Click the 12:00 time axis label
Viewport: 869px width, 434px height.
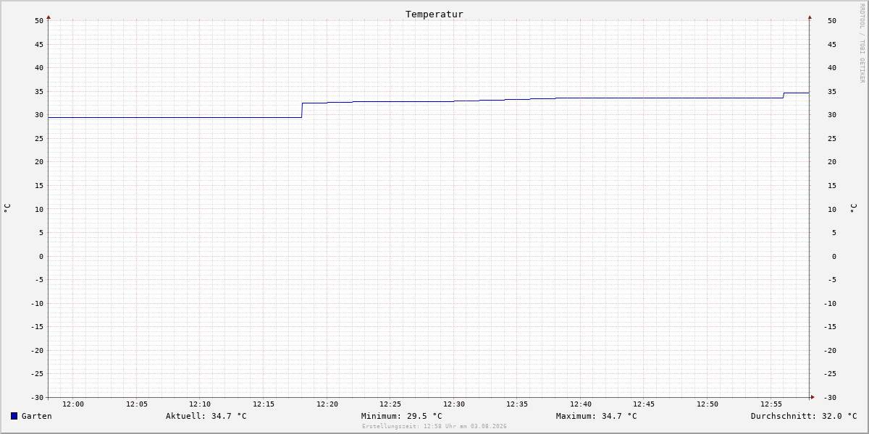73,404
